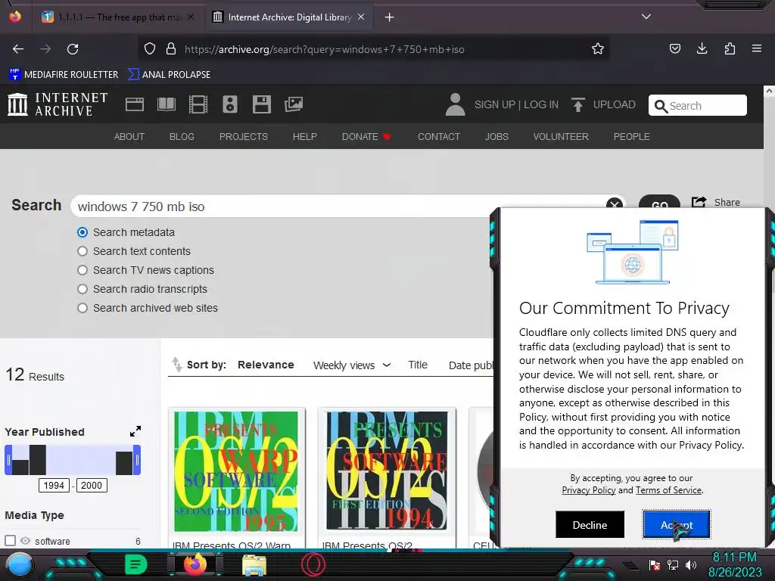
Task: Open Weekly views sort dropdown
Action: click(x=352, y=365)
